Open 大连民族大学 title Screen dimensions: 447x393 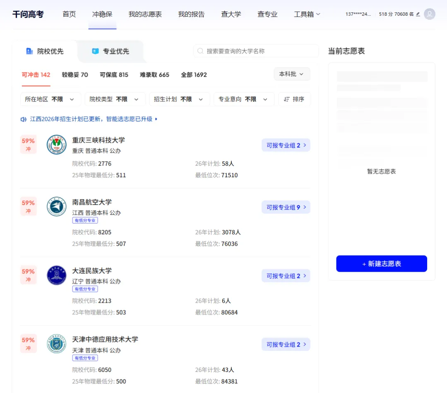(x=92, y=270)
